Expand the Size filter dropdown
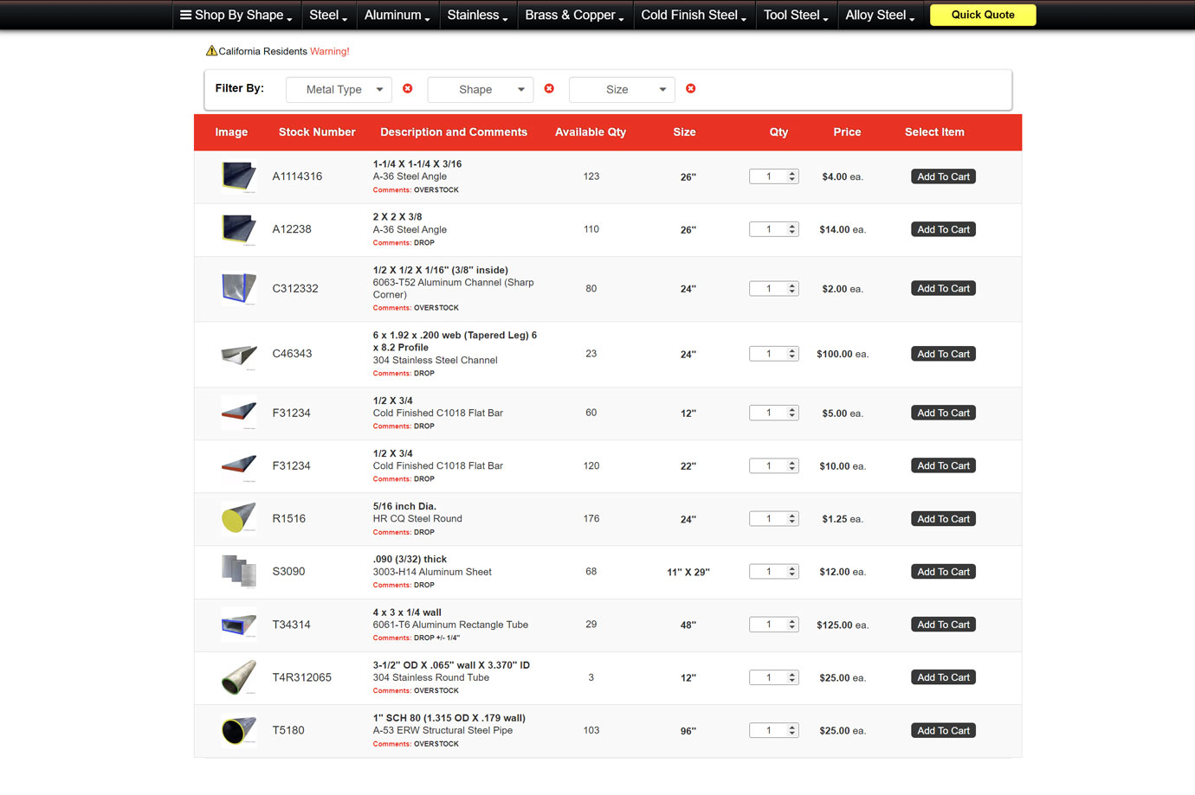 click(x=622, y=89)
